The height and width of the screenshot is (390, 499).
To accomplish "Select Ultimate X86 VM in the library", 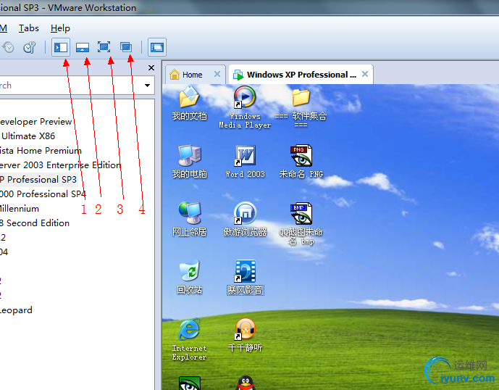I will [28, 136].
